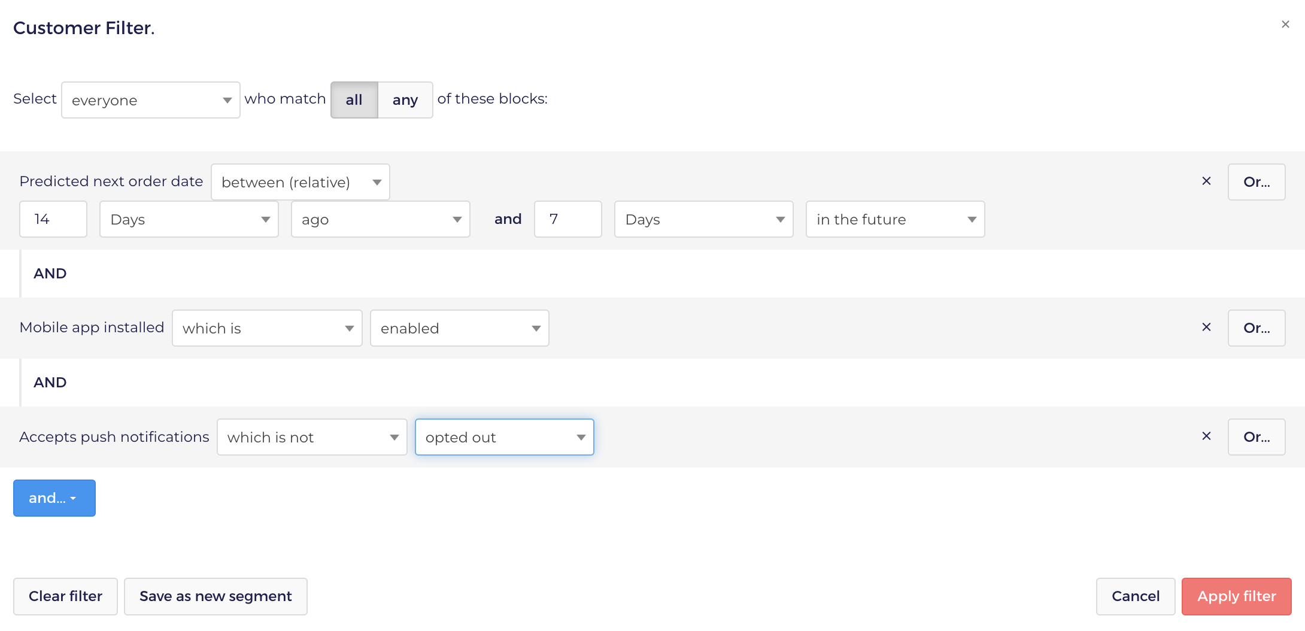Click the Apply filter button
This screenshot has height=631, width=1305.
(x=1237, y=596)
